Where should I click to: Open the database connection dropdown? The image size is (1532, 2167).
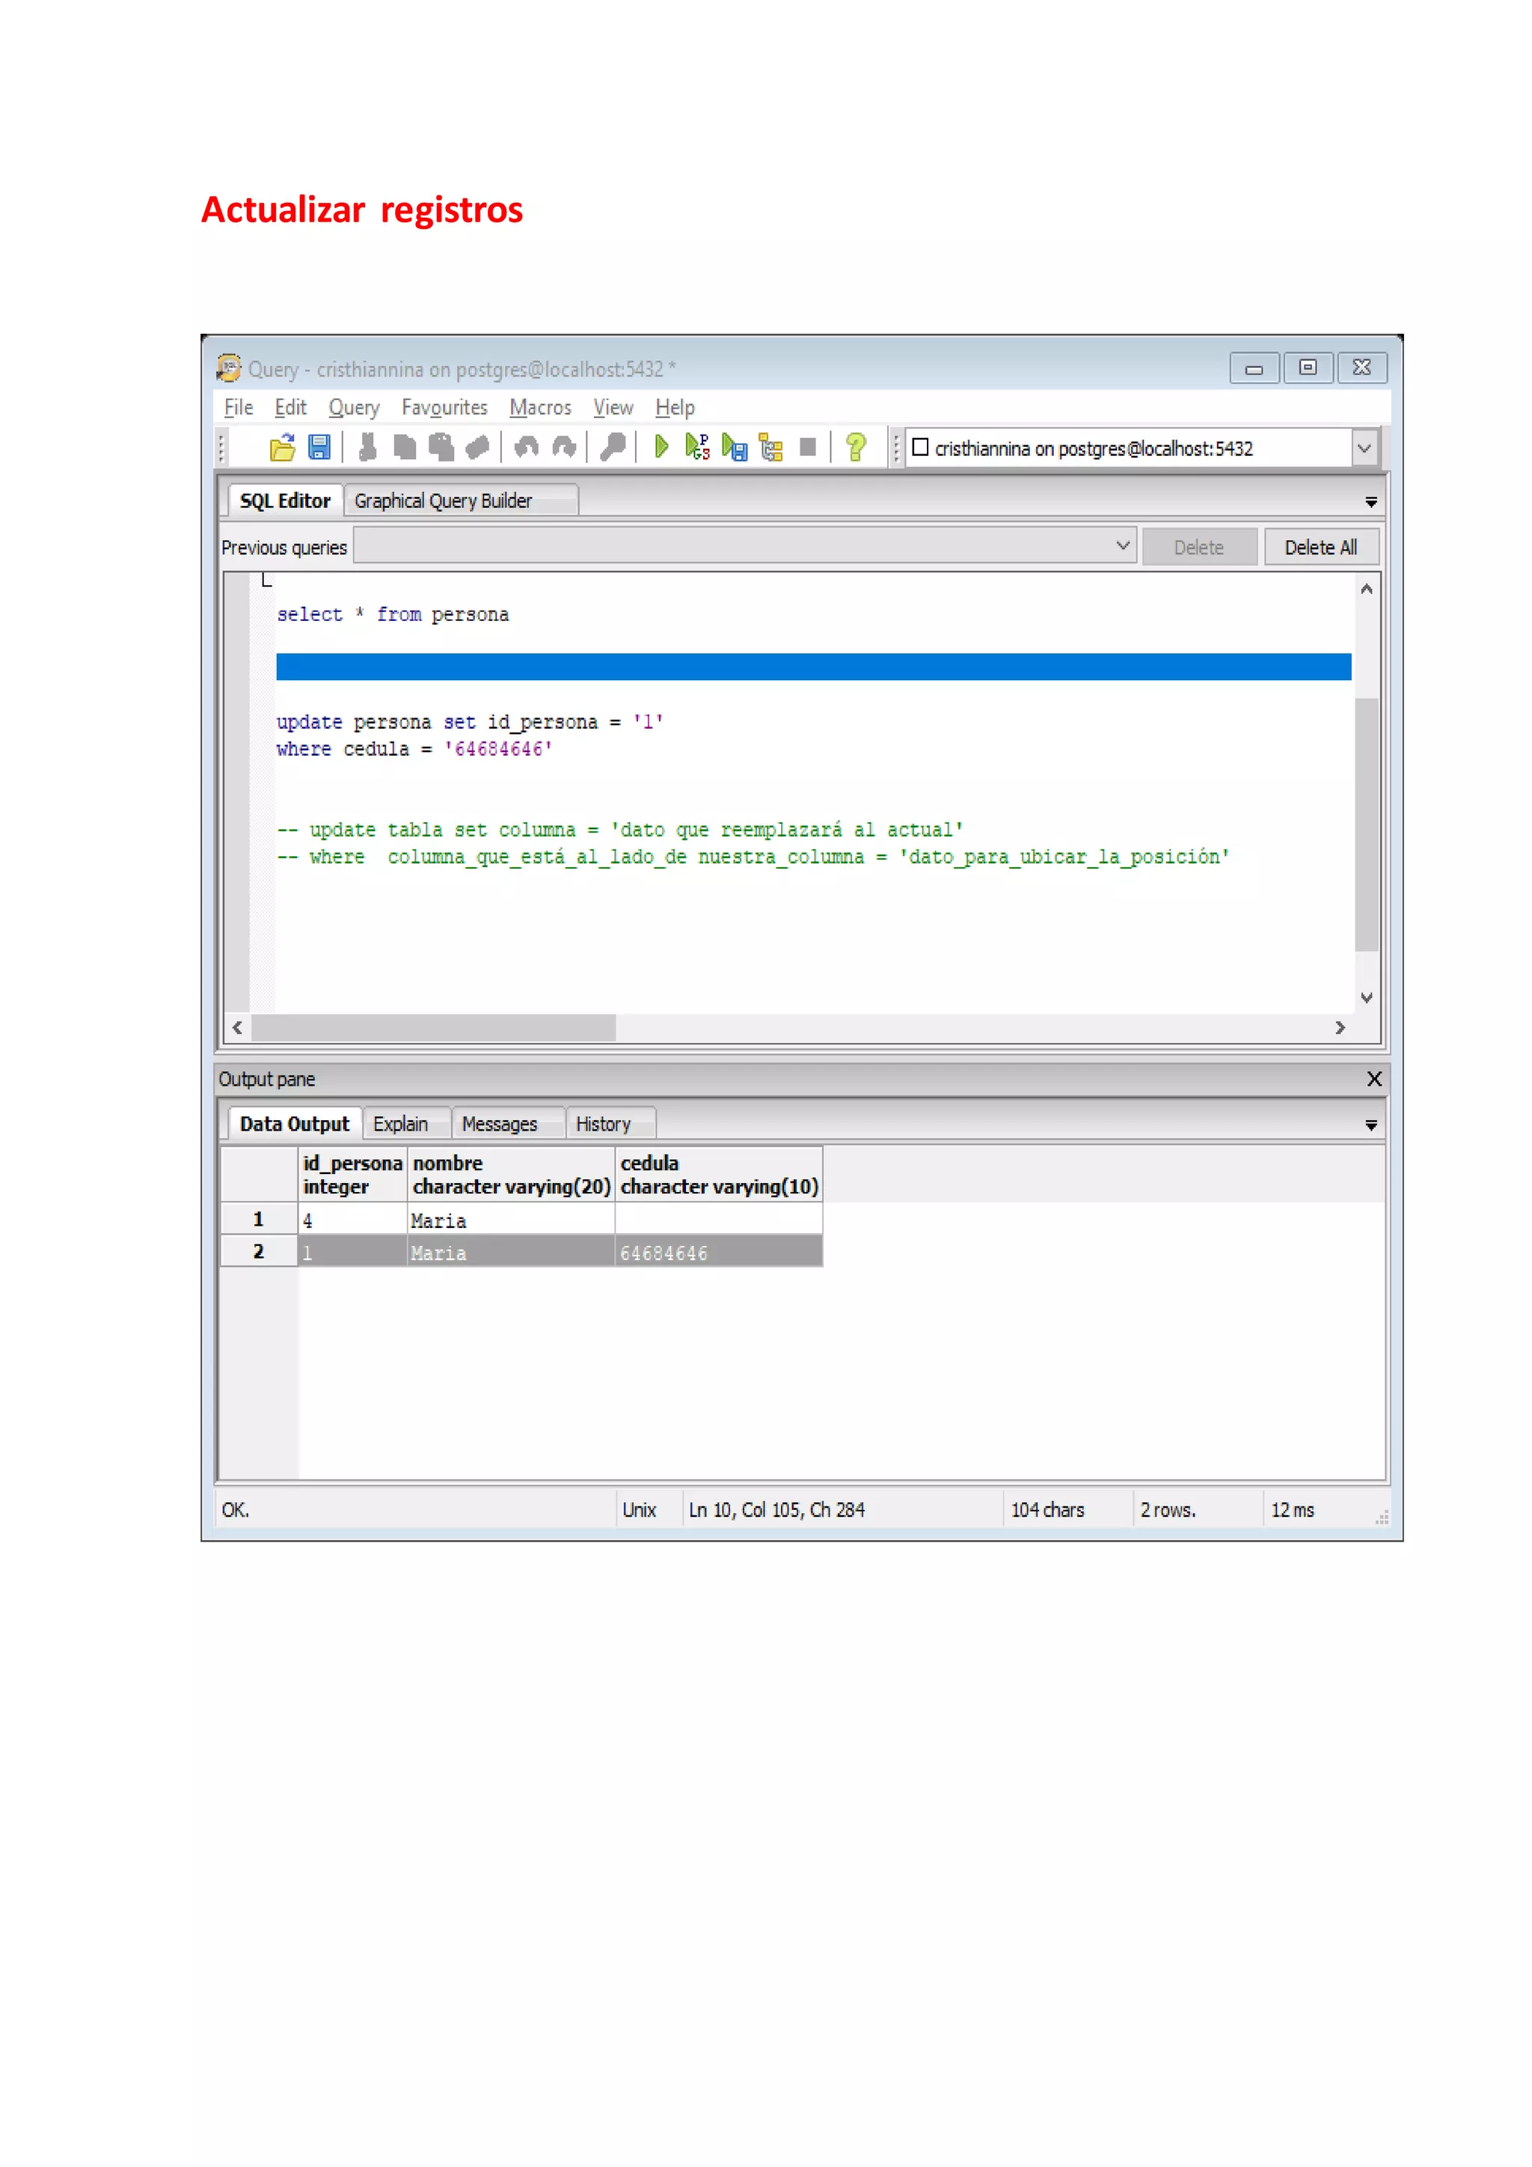[x=1364, y=448]
